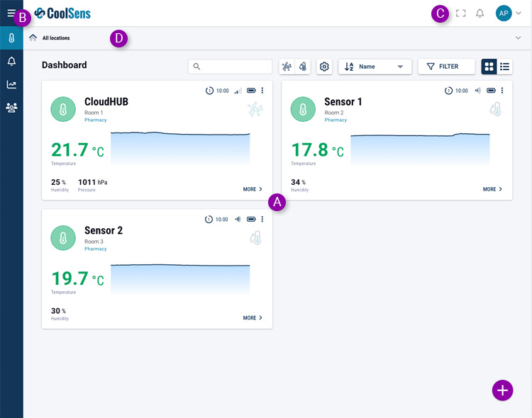Open Sensor 2 three-dot menu
Image resolution: width=532 pixels, height=418 pixels.
click(262, 220)
